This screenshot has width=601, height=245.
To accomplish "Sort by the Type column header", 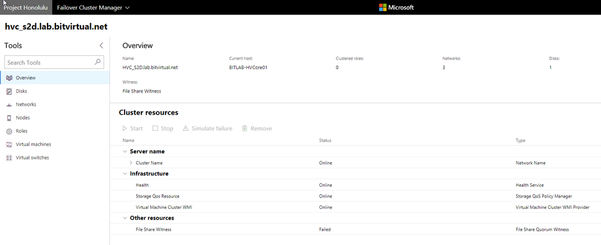I will tap(520, 141).
